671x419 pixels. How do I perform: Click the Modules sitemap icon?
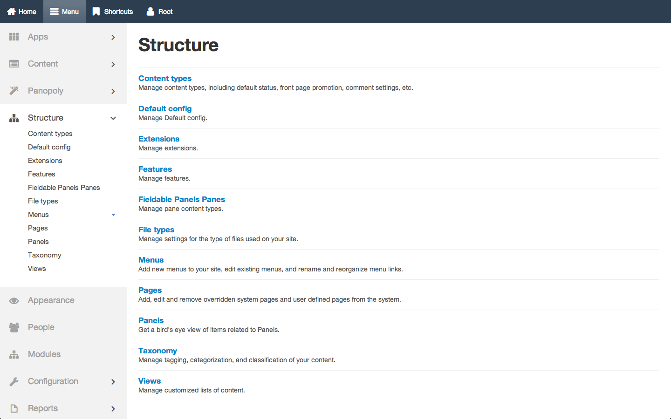coord(14,354)
